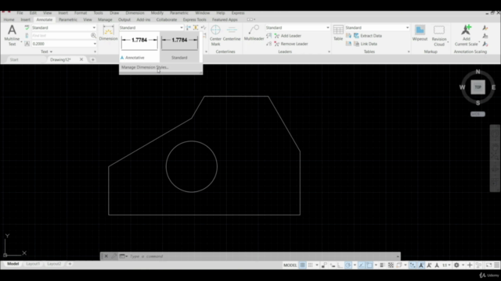Click the plus annotation monitor icon in status bar
The width and height of the screenshot is (501, 281).
tap(470, 265)
